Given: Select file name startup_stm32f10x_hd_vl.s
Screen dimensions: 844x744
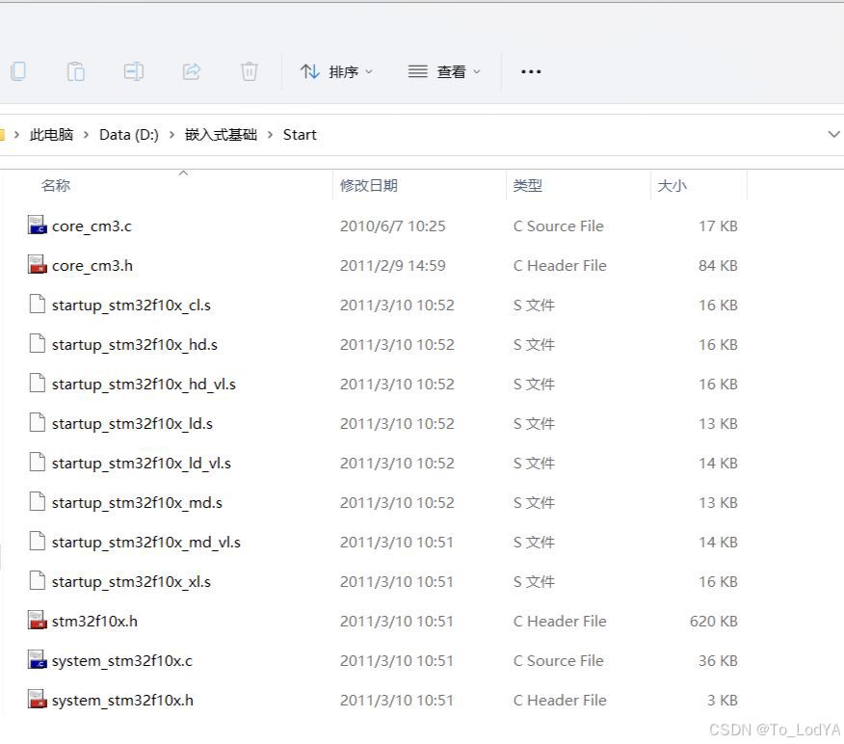Looking at the screenshot, I should 144,385.
